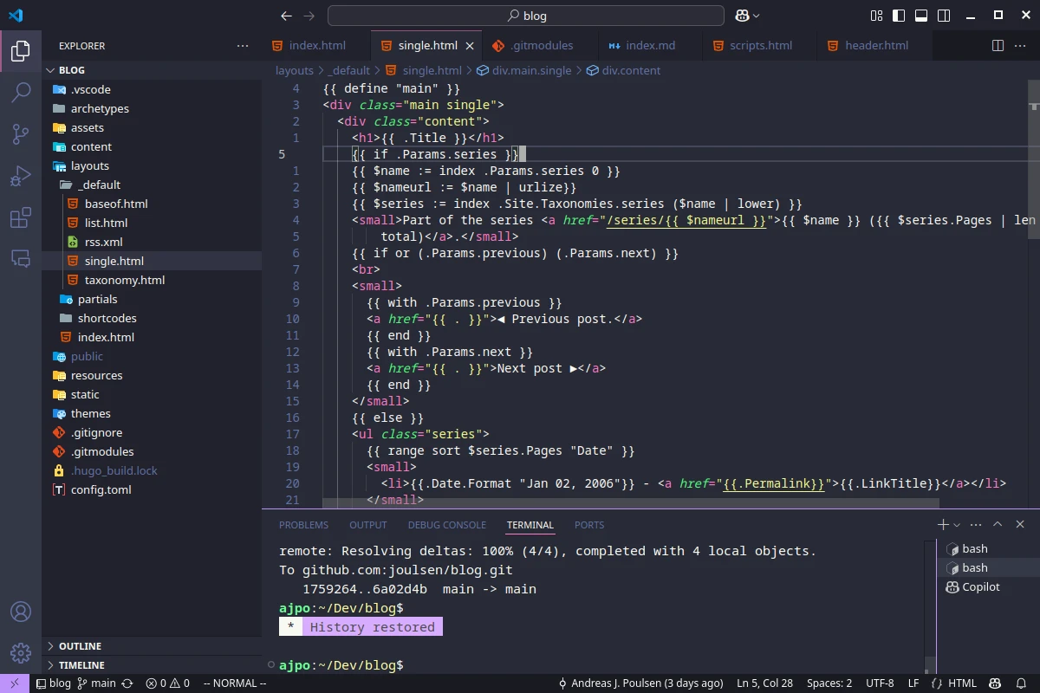Screen dimensions: 1040x693
Task: Click the main branch in status bar
Action: pos(96,683)
